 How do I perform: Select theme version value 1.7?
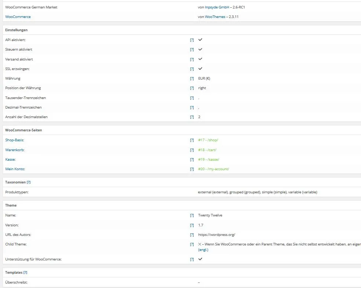coord(201,225)
